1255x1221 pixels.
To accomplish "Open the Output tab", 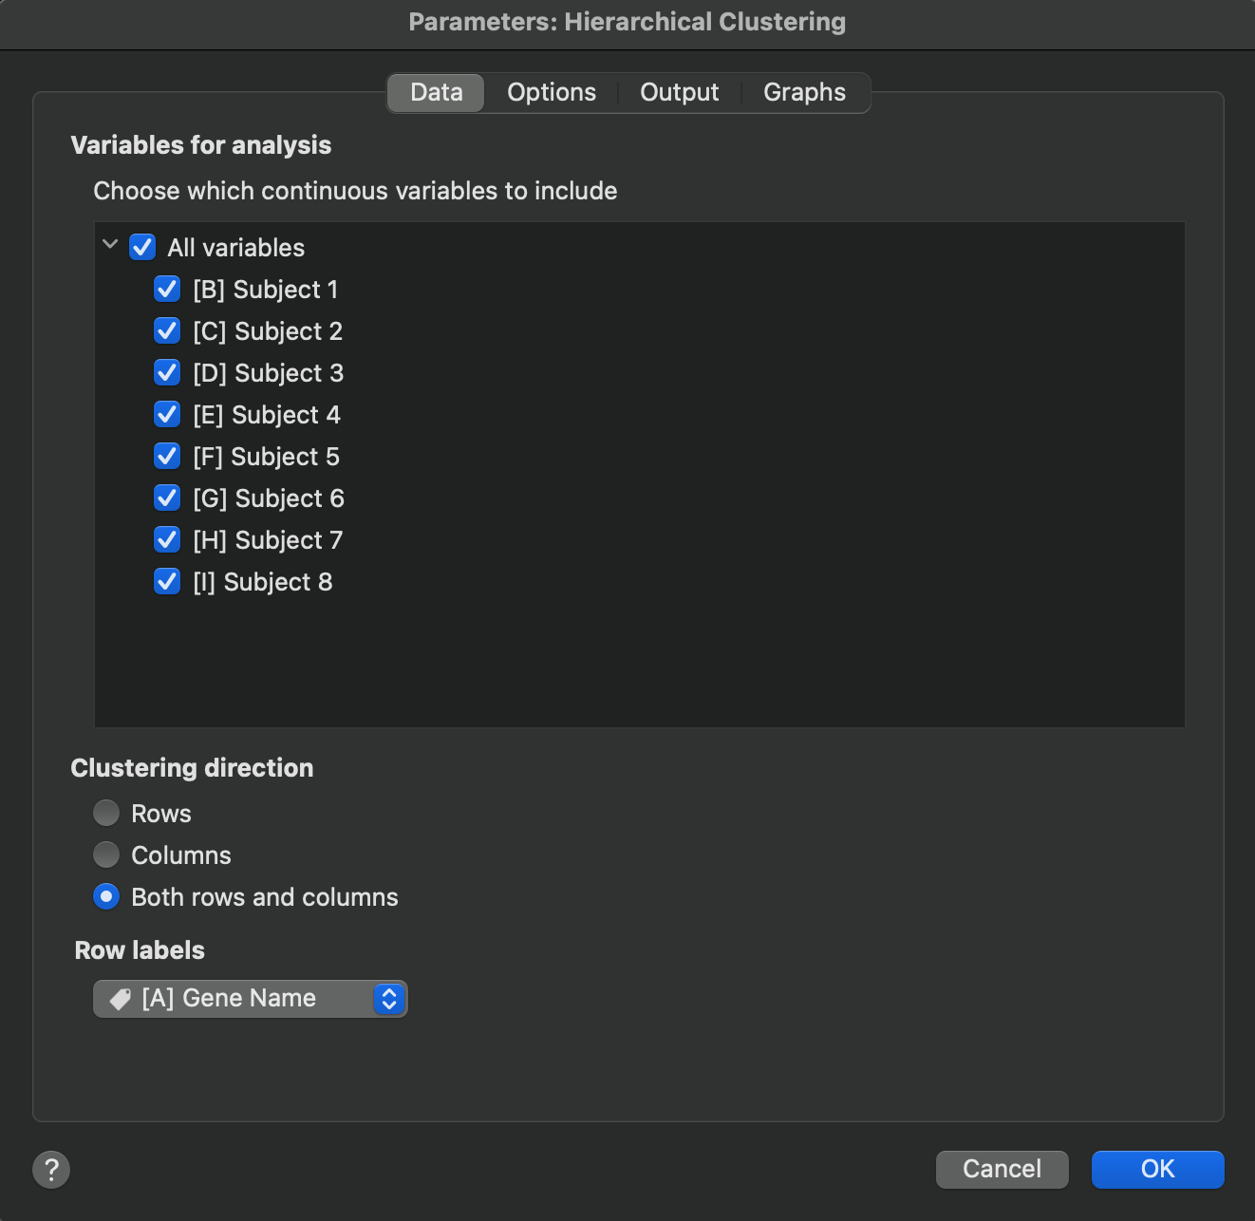I will pos(679,92).
